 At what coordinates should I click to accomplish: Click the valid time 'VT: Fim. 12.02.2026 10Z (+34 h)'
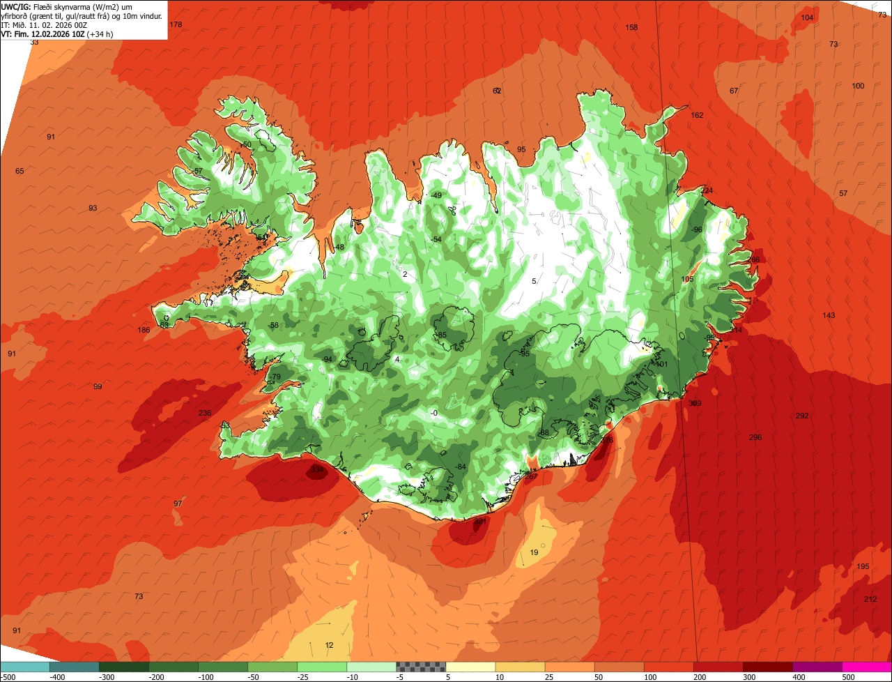coord(58,33)
